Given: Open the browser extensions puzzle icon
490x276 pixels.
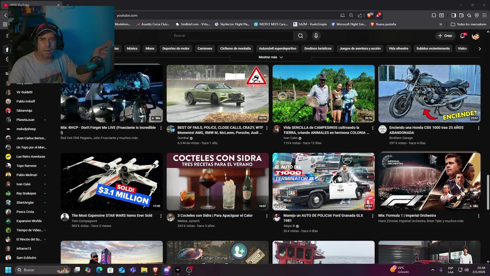Looking at the screenshot, I should [434, 15].
